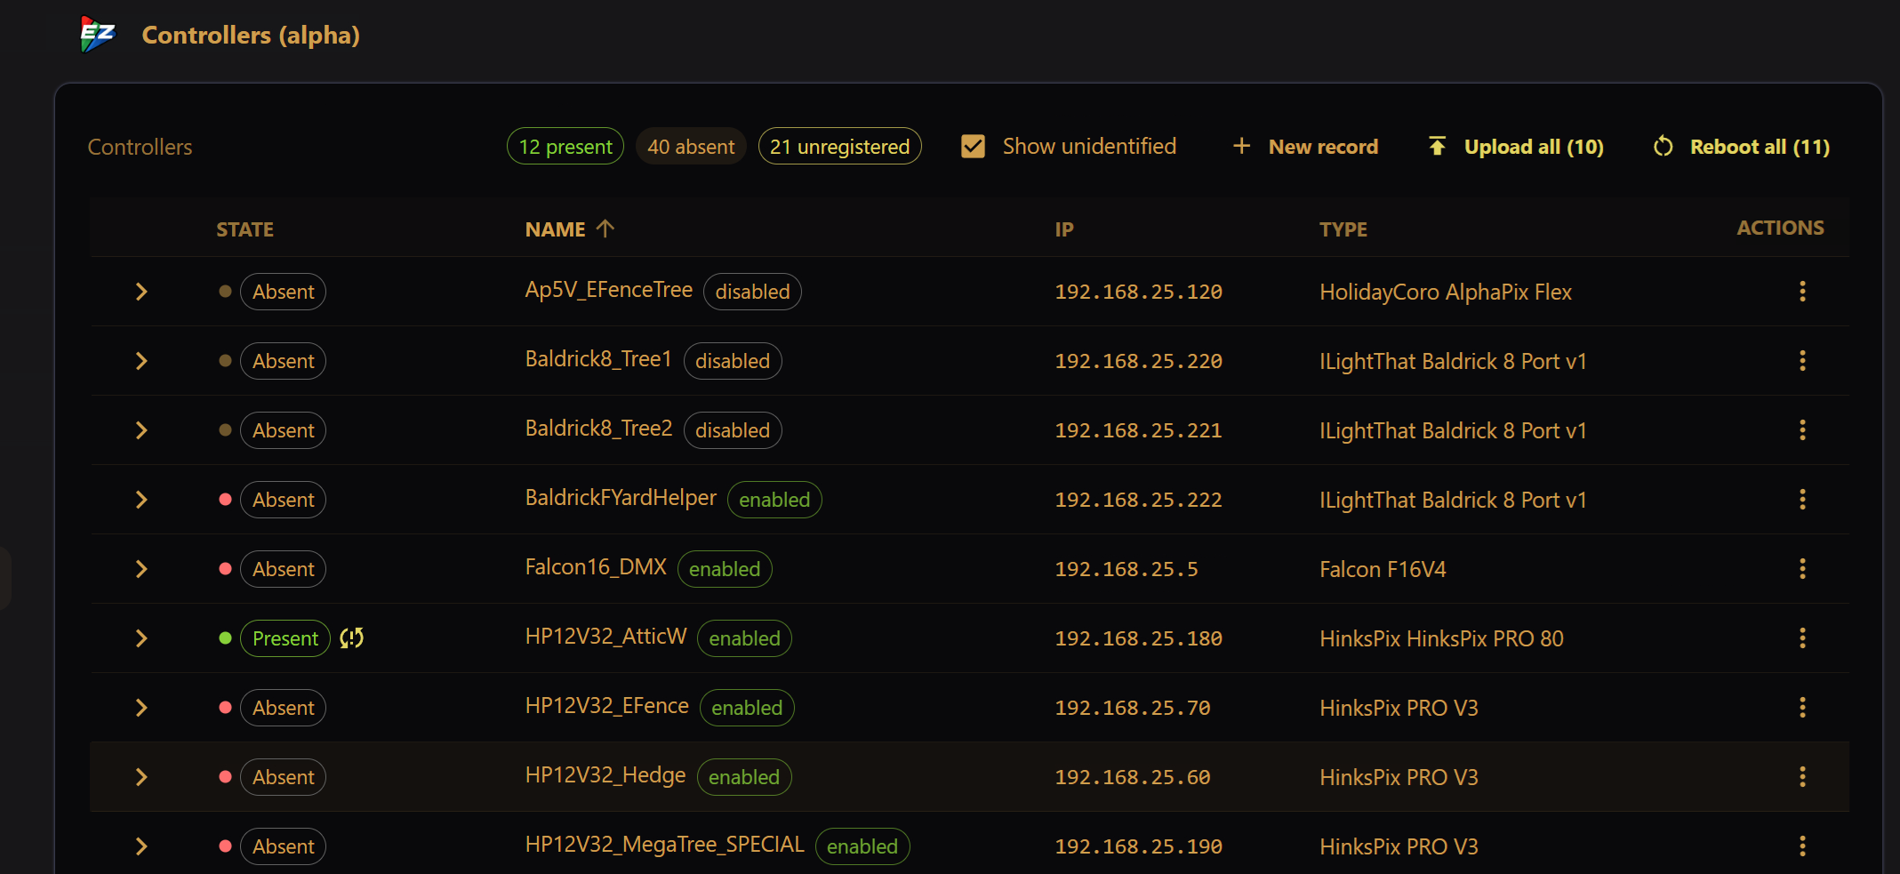The width and height of the screenshot is (1900, 874).
Task: Expand the Falcon16_DMX row
Action: click(x=141, y=569)
